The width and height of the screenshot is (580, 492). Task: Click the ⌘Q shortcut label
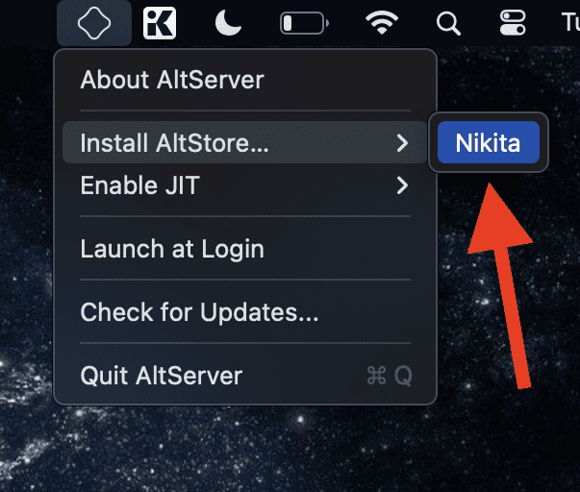389,376
